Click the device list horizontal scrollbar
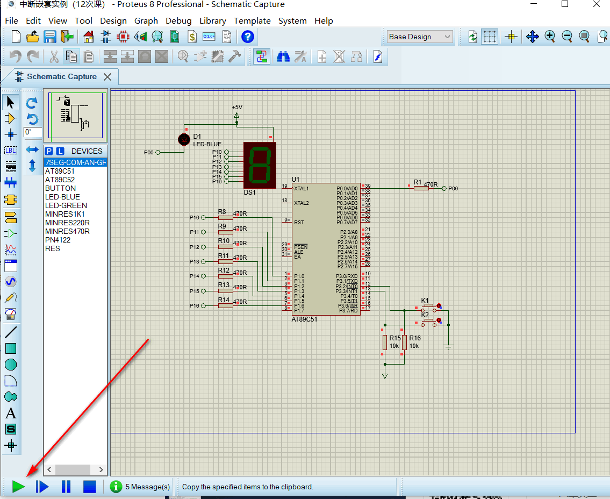Image resolution: width=610 pixels, height=499 pixels. [75, 469]
